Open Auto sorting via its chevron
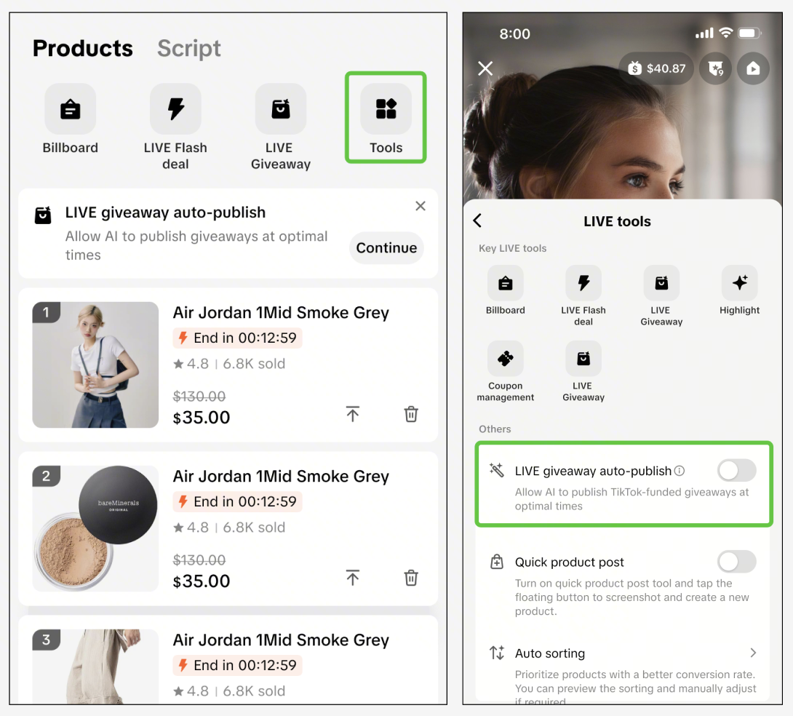 pos(753,653)
